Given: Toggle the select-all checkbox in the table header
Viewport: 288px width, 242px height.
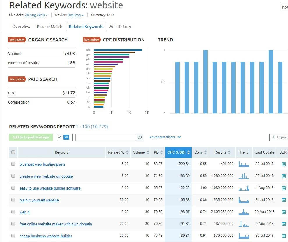Looking at the screenshot, I should click(x=13, y=152).
